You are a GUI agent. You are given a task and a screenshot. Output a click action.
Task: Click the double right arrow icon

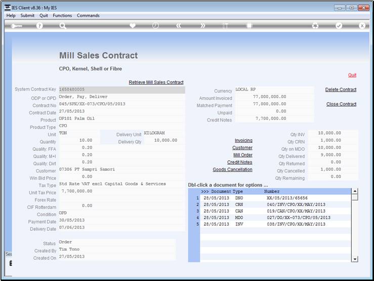coord(202,26)
